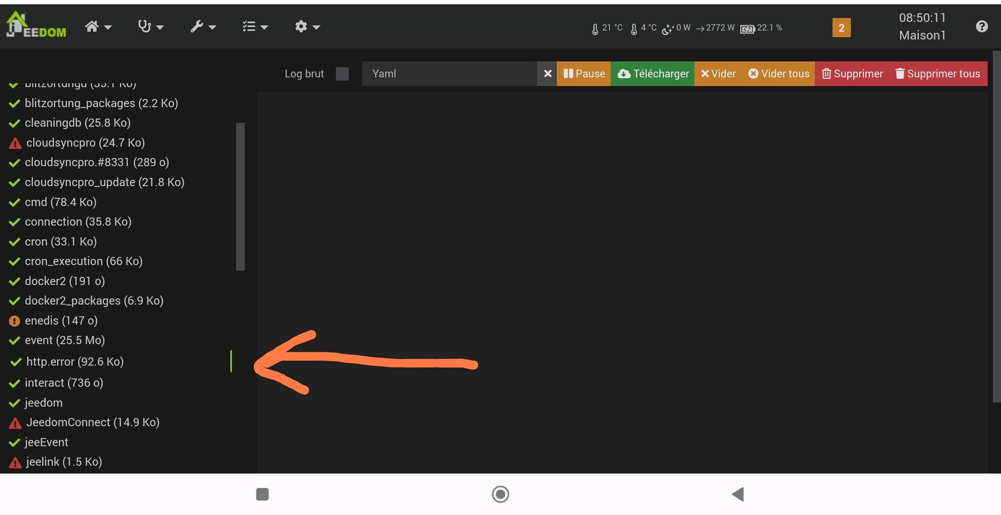This screenshot has width=1001, height=515.
Task: Open the gear settings menu
Action: pyautogui.click(x=307, y=27)
